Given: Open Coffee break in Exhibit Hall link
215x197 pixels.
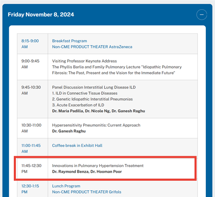Looking at the screenshot, I should (77, 146).
